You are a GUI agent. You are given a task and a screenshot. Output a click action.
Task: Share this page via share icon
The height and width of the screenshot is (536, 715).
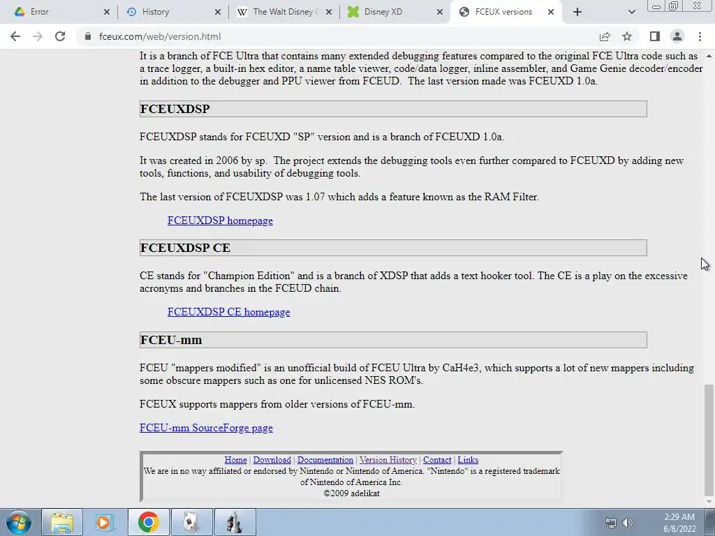pyautogui.click(x=605, y=36)
